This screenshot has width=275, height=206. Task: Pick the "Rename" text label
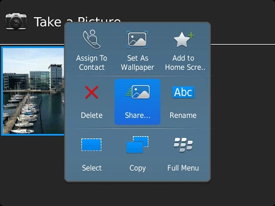[x=183, y=115]
